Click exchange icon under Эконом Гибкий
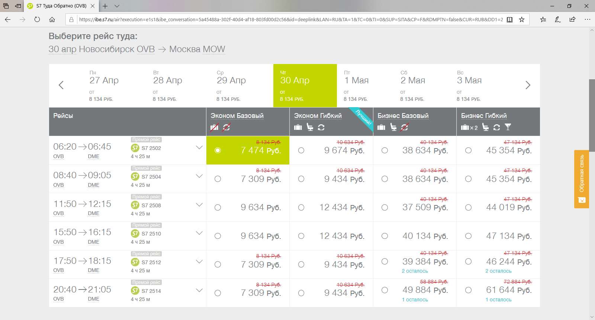Image resolution: width=595 pixels, height=320 pixels. pos(321,127)
